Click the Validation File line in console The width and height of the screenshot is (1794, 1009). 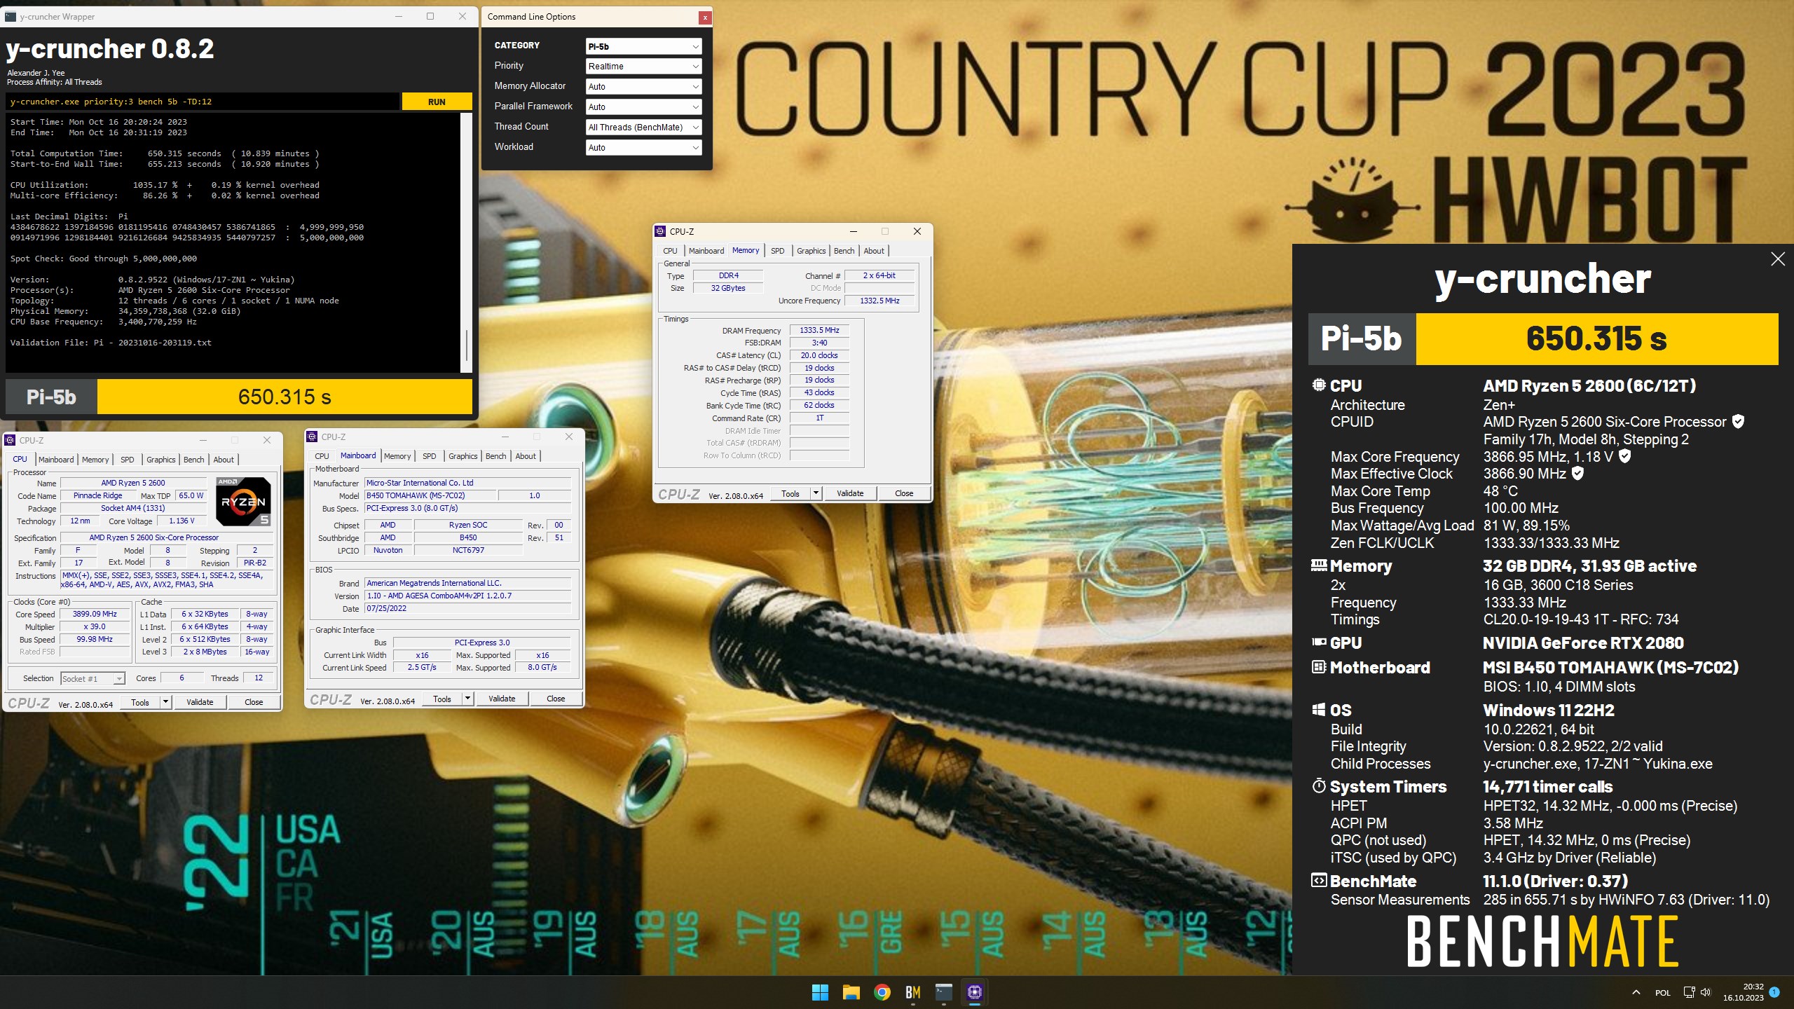click(111, 343)
